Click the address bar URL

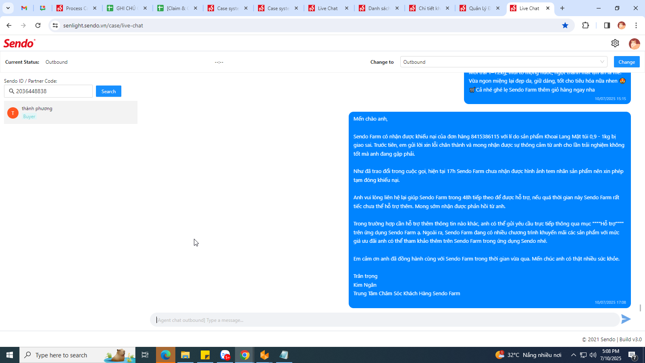(103, 25)
